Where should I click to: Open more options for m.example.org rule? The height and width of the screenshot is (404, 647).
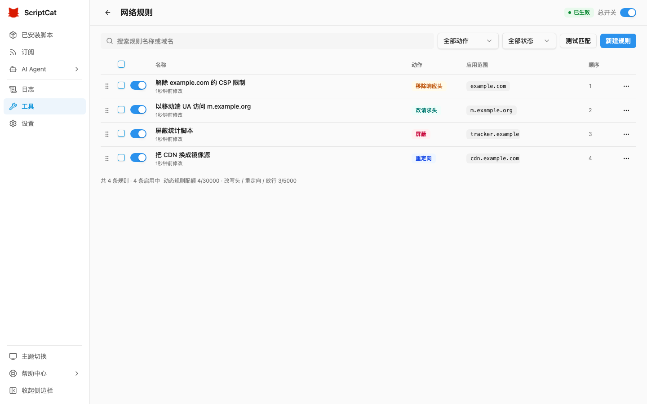click(626, 110)
